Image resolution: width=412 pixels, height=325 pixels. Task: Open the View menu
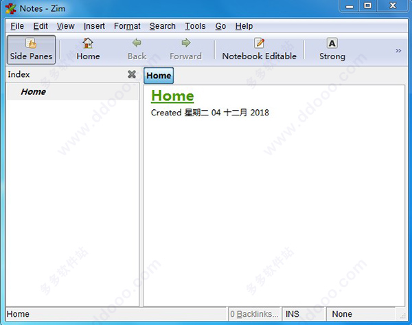point(65,26)
